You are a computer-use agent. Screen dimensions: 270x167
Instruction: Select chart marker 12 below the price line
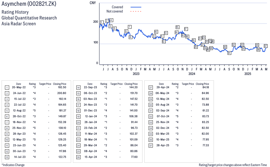[164, 41]
